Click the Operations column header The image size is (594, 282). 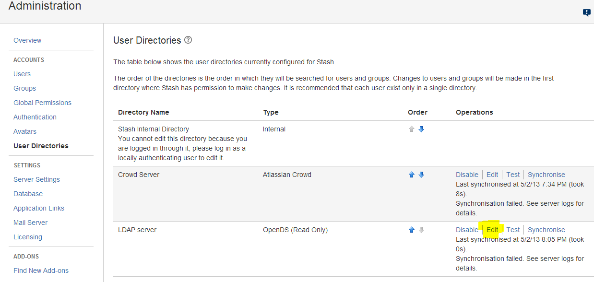click(x=475, y=112)
